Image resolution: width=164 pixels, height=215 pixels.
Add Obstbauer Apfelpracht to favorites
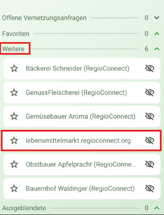tap(14, 164)
